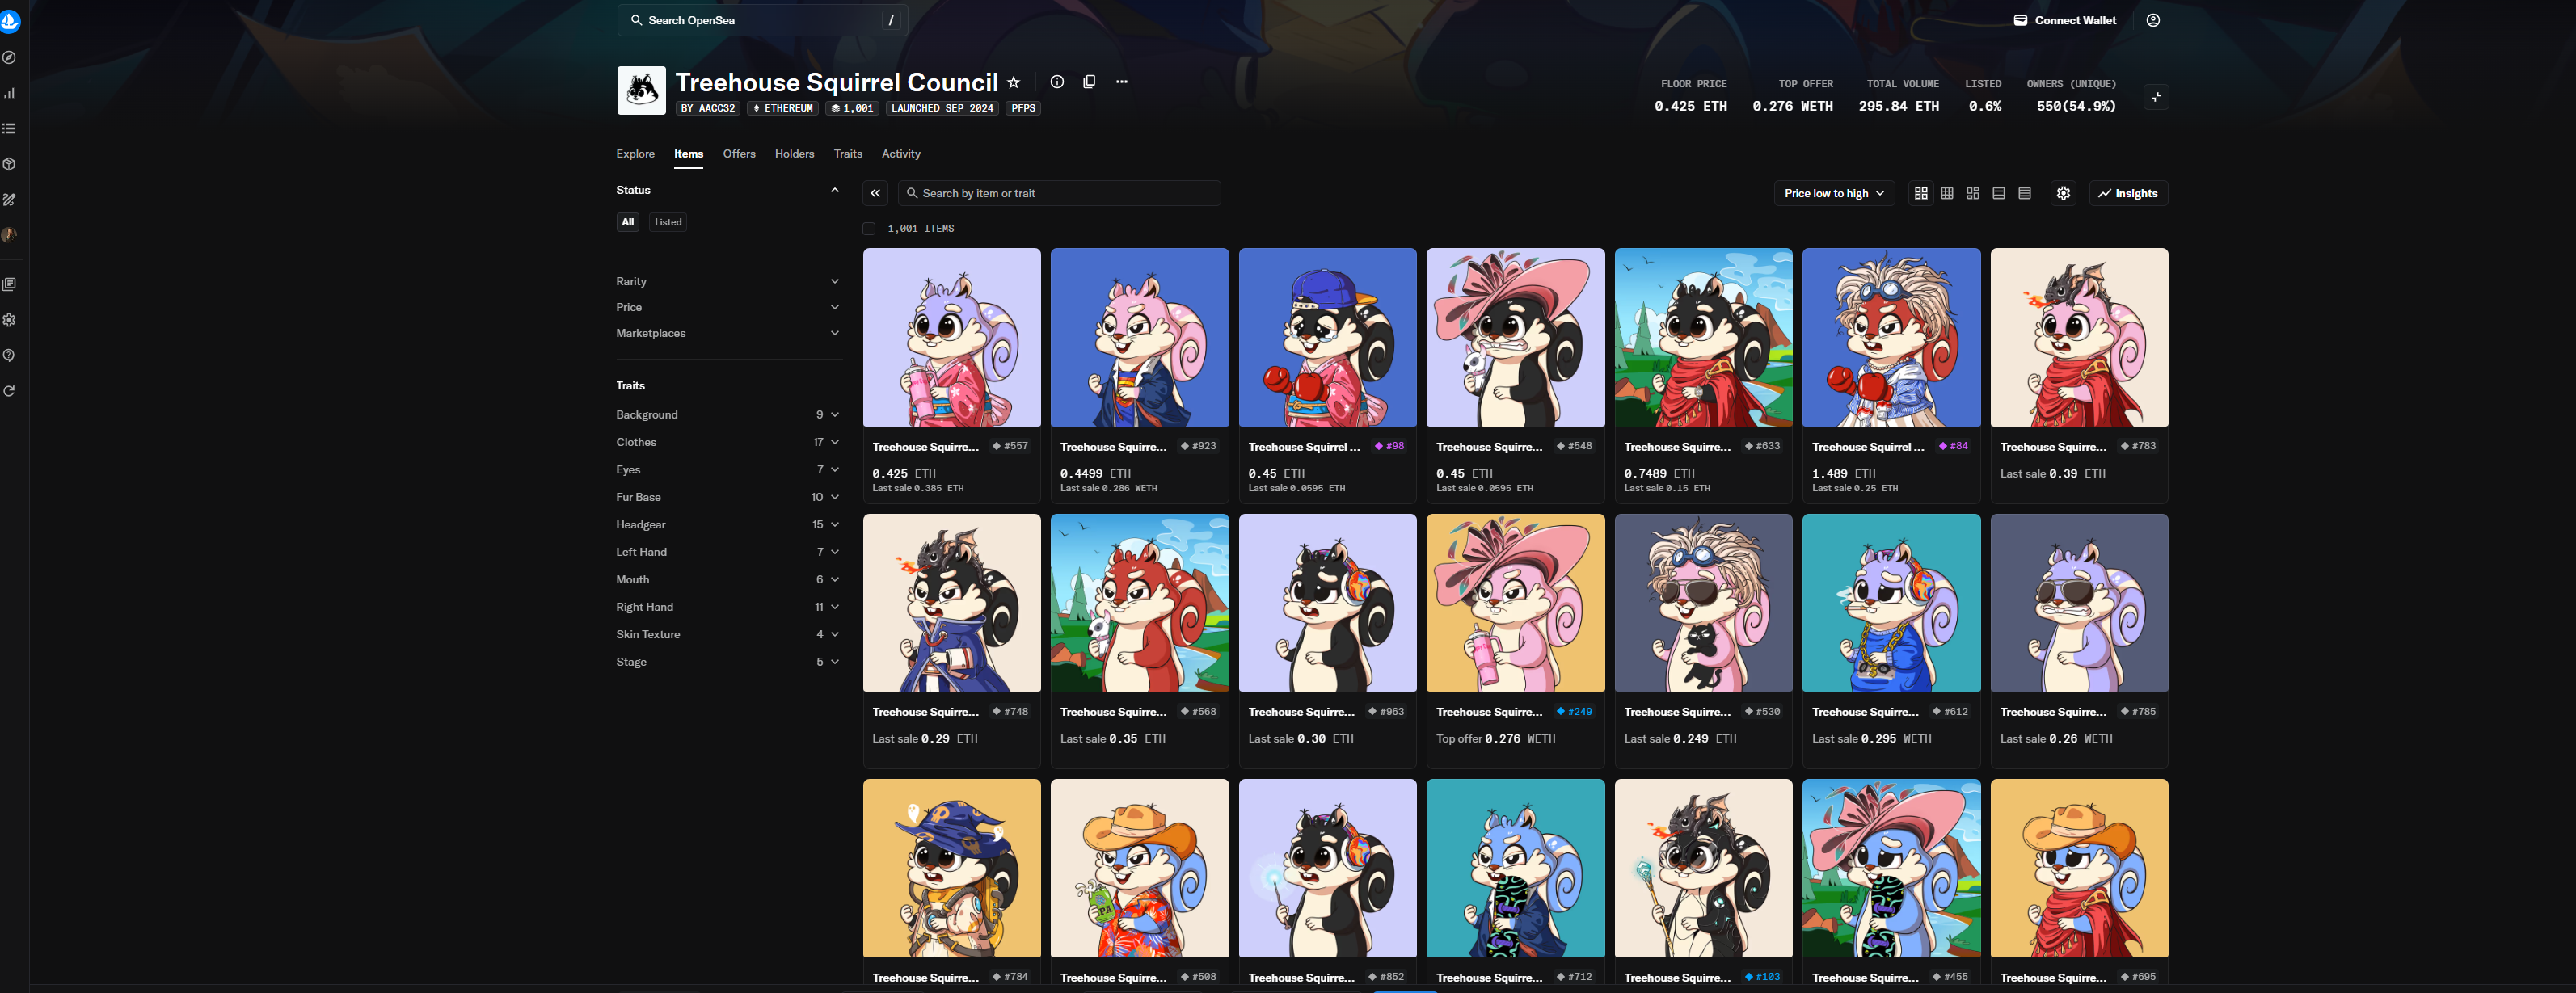Viewport: 2576px width, 993px height.
Task: Click the PFPS category tag
Action: [1023, 108]
